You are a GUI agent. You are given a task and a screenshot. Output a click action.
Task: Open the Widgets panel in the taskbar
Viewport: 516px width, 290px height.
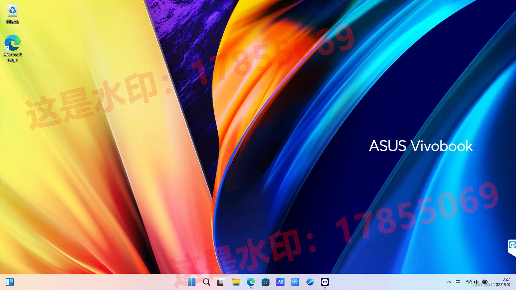[10, 282]
